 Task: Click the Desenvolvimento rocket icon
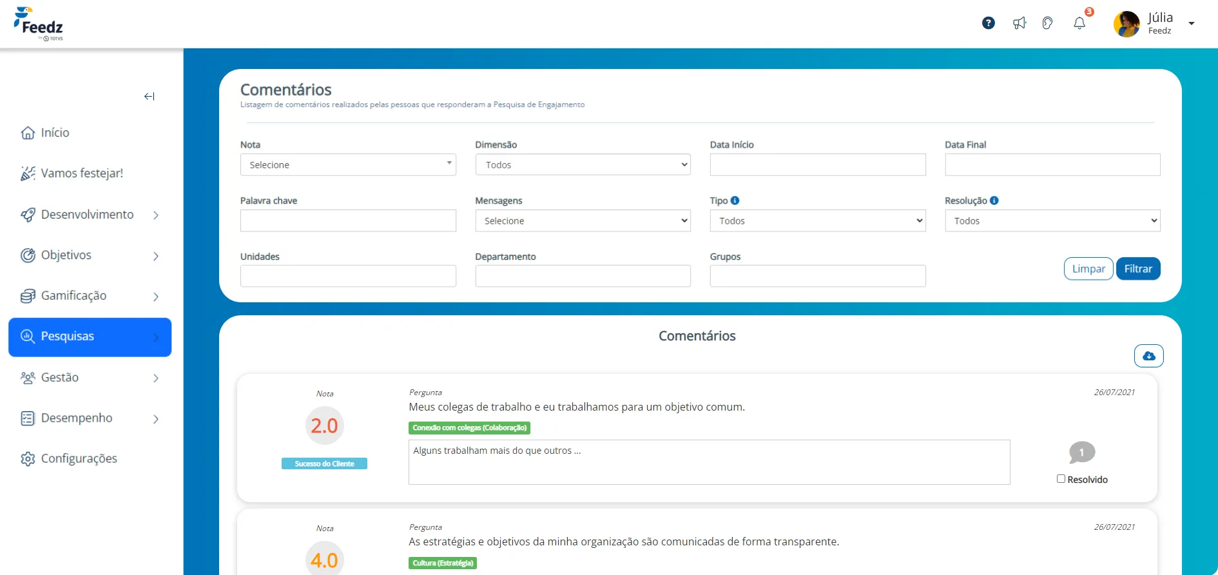click(28, 215)
